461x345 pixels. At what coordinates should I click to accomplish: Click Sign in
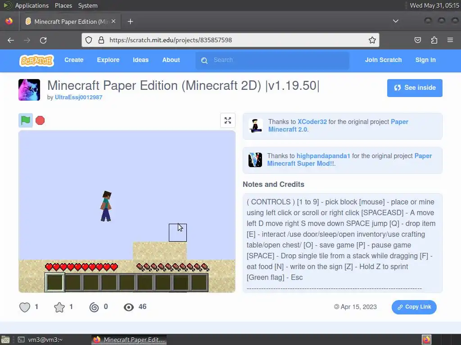[x=425, y=60]
